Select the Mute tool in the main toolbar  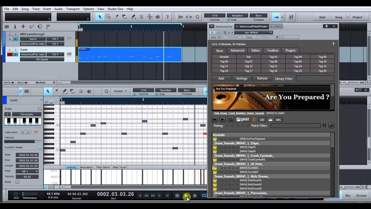(142, 17)
